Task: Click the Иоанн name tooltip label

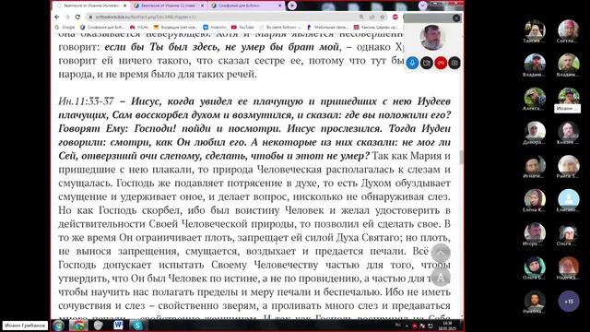Action: click(567, 109)
